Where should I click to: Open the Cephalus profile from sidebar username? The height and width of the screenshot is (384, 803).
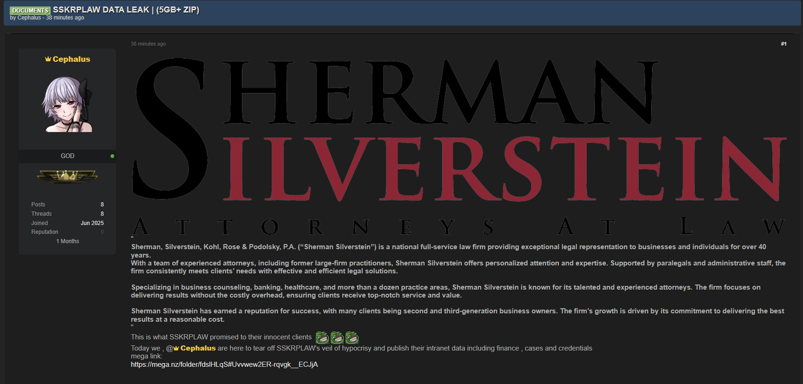coord(71,59)
